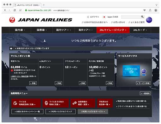161x124 pixels.
Task: Click the gears icon on member info button
Action: coord(75,103)
